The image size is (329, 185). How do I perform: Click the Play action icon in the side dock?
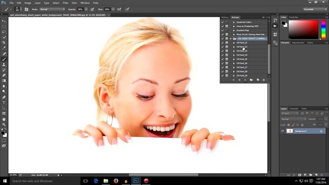(275, 26)
